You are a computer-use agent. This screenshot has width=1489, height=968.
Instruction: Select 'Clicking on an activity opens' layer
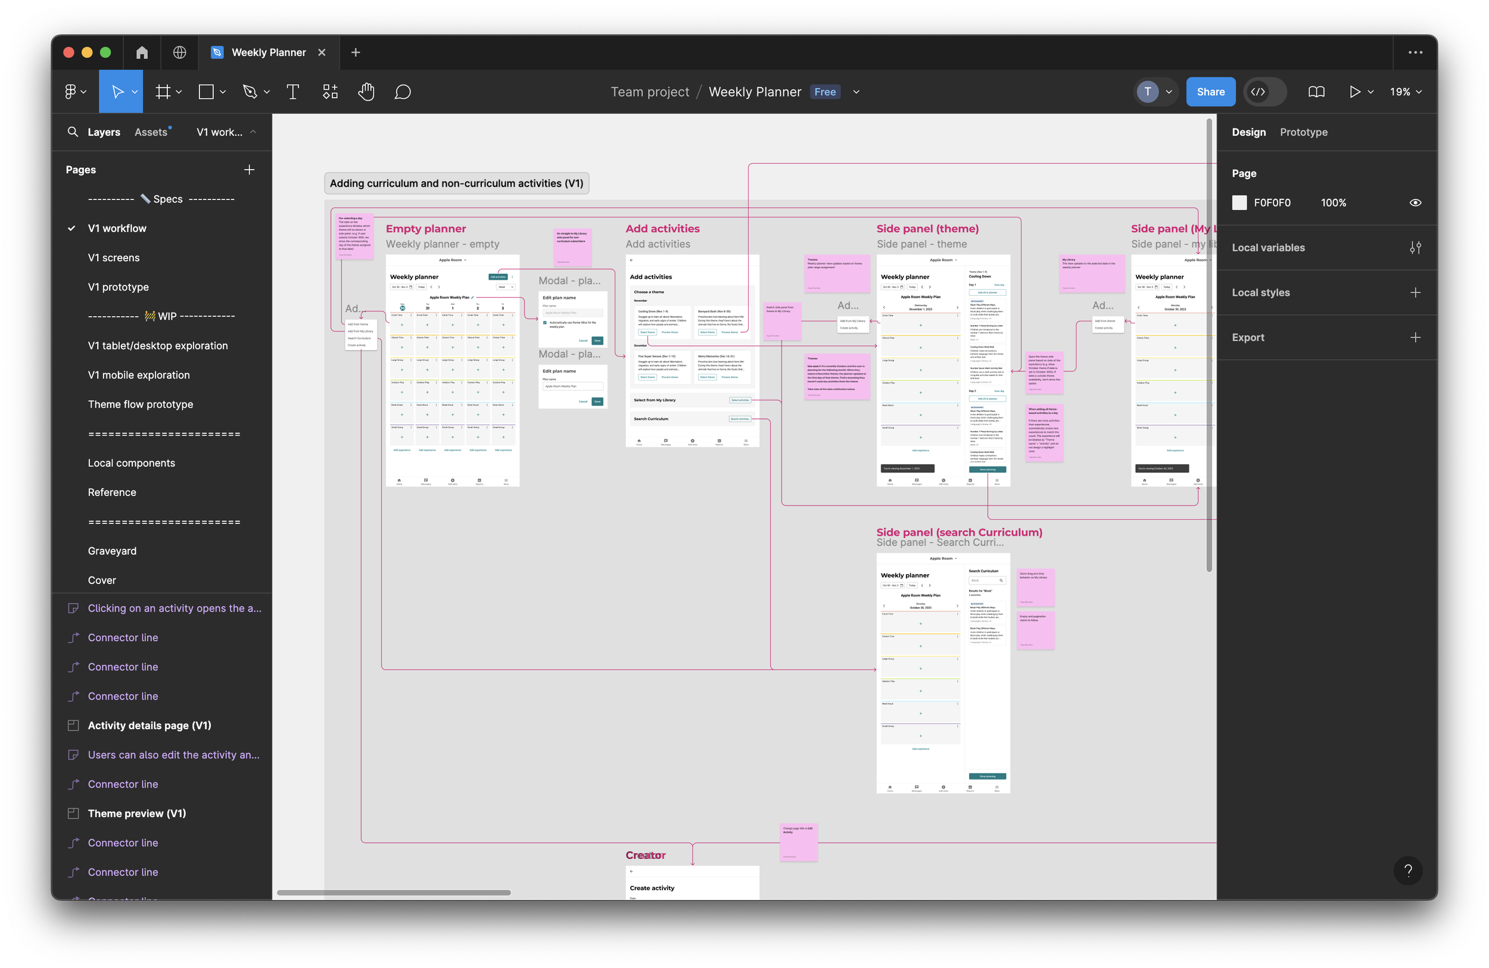click(175, 608)
